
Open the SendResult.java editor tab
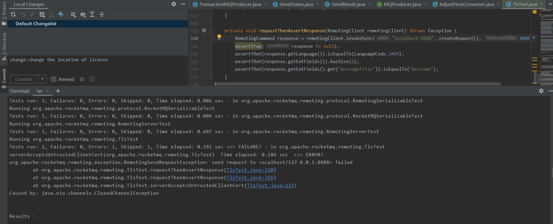click(x=348, y=4)
